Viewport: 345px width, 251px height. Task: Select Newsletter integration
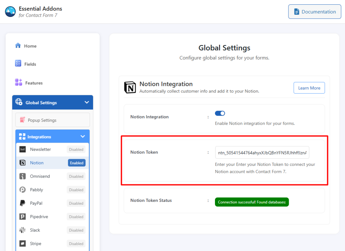pos(52,149)
